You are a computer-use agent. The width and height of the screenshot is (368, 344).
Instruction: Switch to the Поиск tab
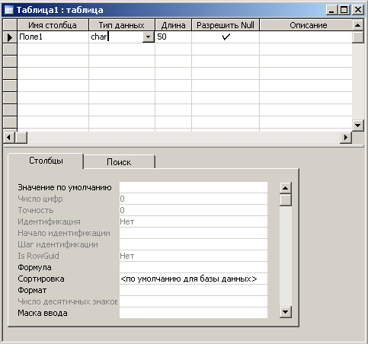point(119,162)
